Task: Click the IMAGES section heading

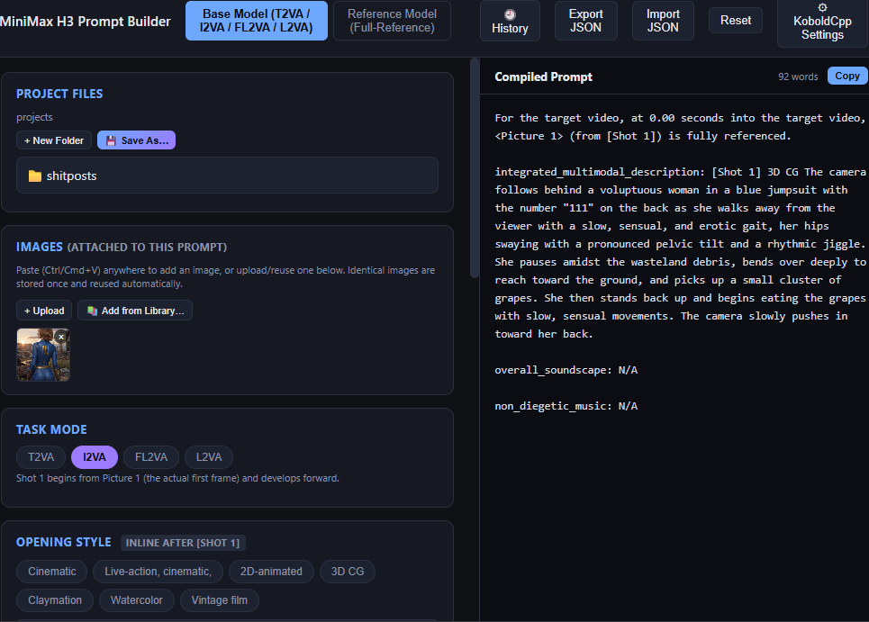Action: click(122, 247)
